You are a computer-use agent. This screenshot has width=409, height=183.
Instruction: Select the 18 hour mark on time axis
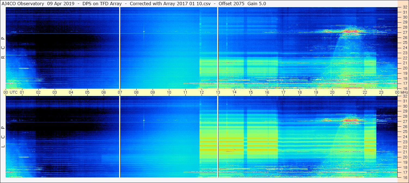tap(300, 92)
